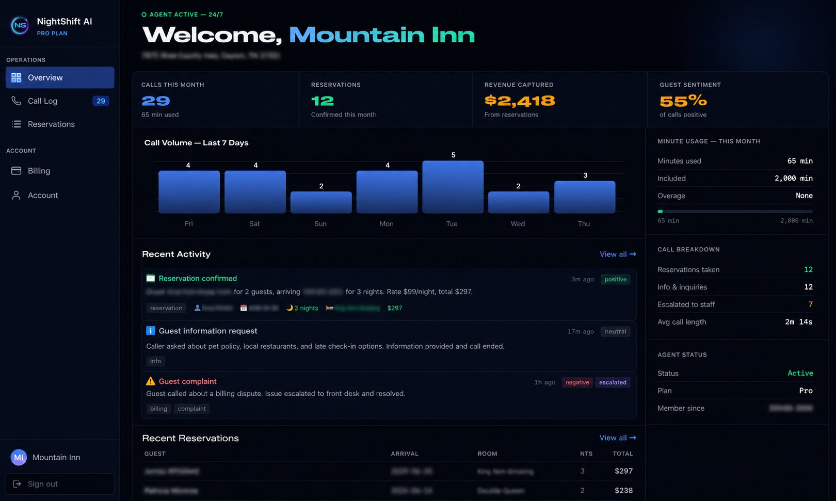Screen dimensions: 836x501
Task: Click the Reservations list icon
Action: click(x=17, y=124)
